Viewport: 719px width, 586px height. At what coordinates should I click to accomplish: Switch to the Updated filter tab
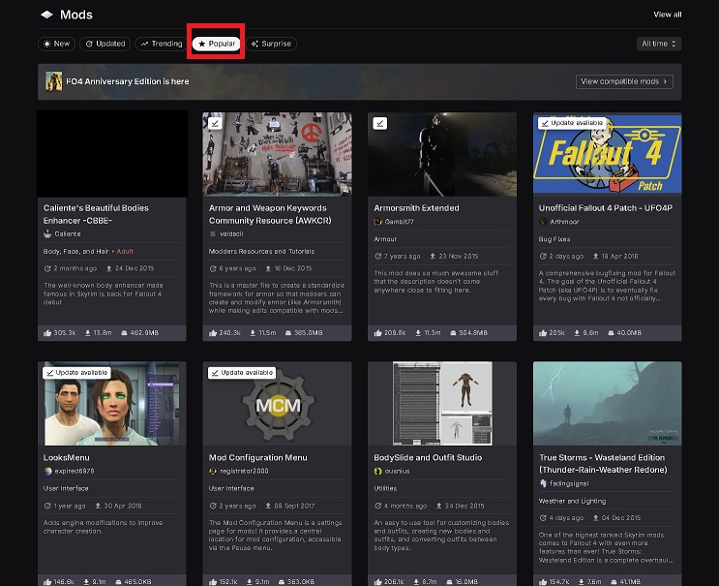tap(105, 44)
